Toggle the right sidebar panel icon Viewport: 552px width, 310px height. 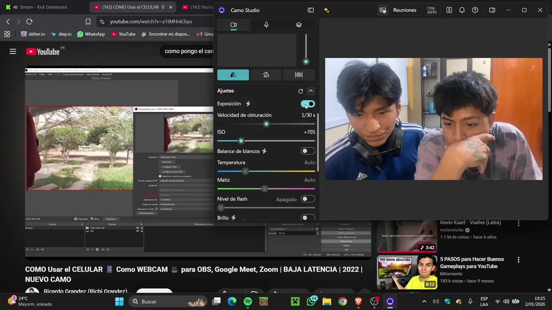pos(492,10)
